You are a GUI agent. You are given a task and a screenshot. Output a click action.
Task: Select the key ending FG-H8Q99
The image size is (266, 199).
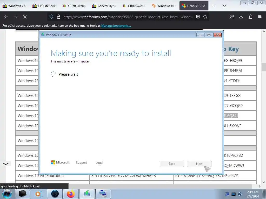point(233,61)
